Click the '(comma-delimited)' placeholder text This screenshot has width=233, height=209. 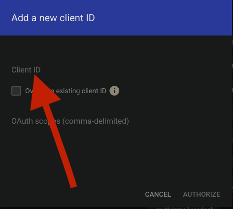click(x=96, y=121)
